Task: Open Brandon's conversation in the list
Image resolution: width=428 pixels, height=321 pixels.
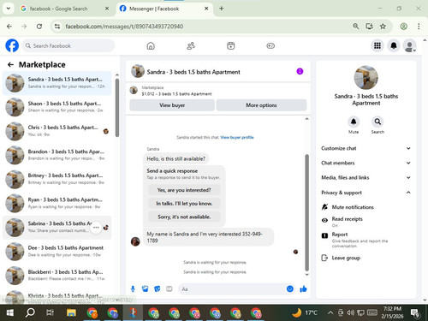Action: coord(56,155)
